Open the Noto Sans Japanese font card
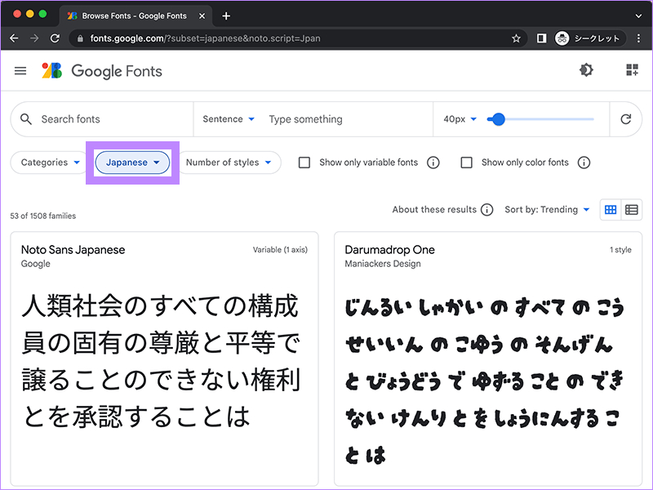 165,359
